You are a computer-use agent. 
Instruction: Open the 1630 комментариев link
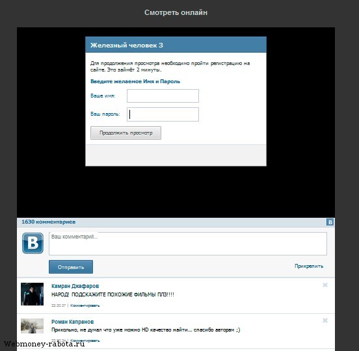(49, 222)
